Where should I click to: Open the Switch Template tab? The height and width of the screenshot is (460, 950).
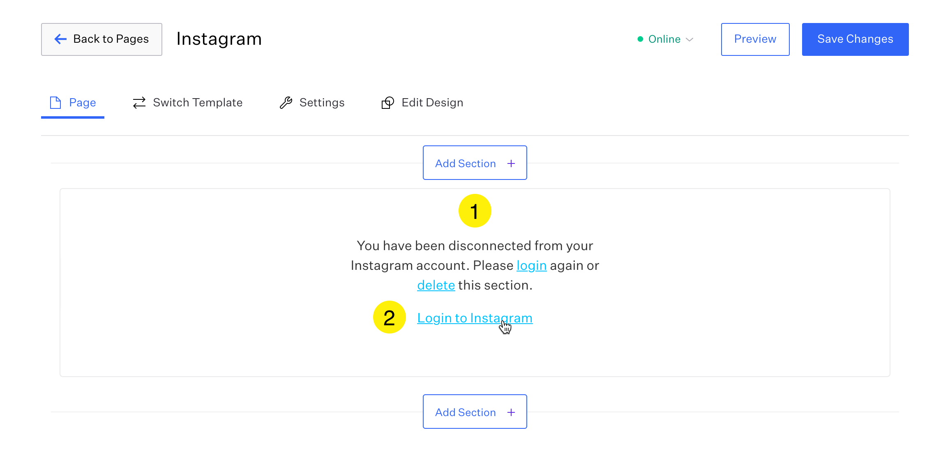(x=198, y=103)
